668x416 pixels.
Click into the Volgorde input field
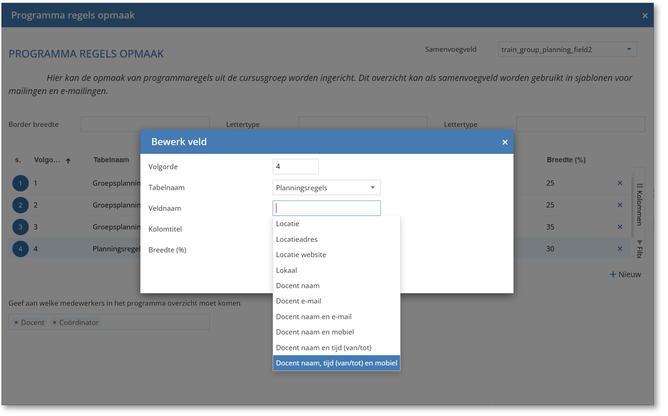pos(295,167)
